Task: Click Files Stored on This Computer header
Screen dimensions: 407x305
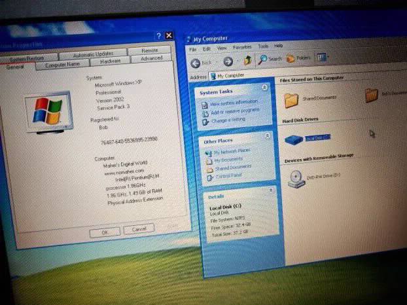Action: pyautogui.click(x=311, y=79)
